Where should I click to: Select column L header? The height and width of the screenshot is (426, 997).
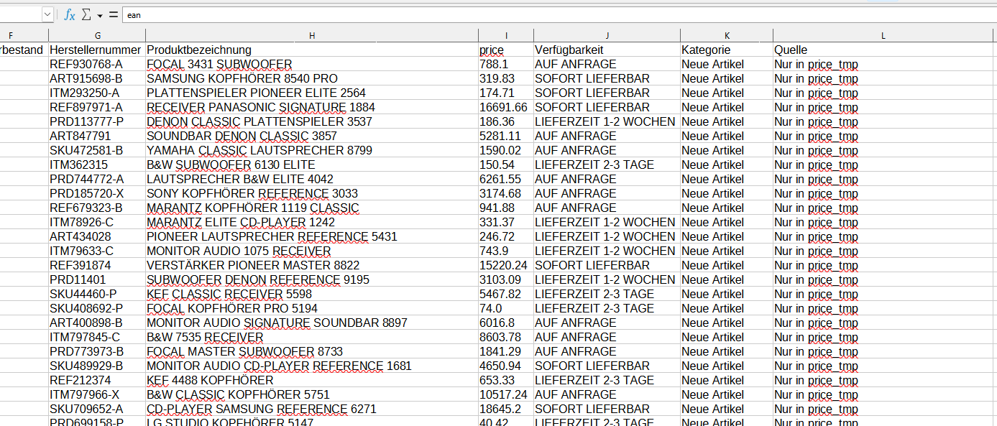883,36
